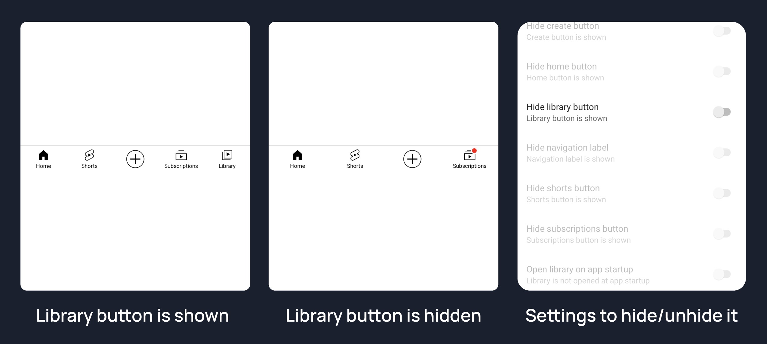Viewport: 767px width, 344px height.
Task: Enable the Hide home button switch
Action: [x=722, y=71]
